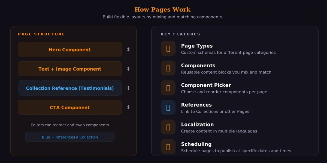Click the How Pages Work heading
This screenshot has width=327, height=163.
click(x=162, y=10)
